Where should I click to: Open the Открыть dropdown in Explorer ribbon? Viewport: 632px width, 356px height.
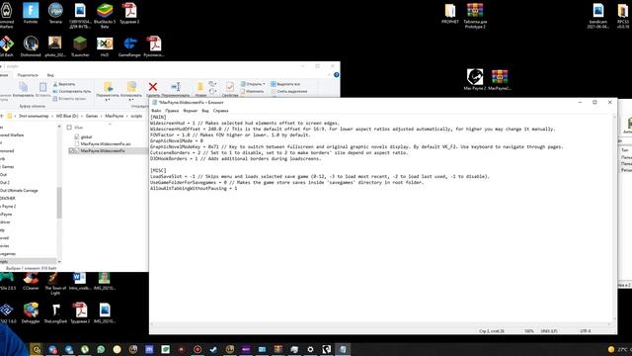[253, 84]
